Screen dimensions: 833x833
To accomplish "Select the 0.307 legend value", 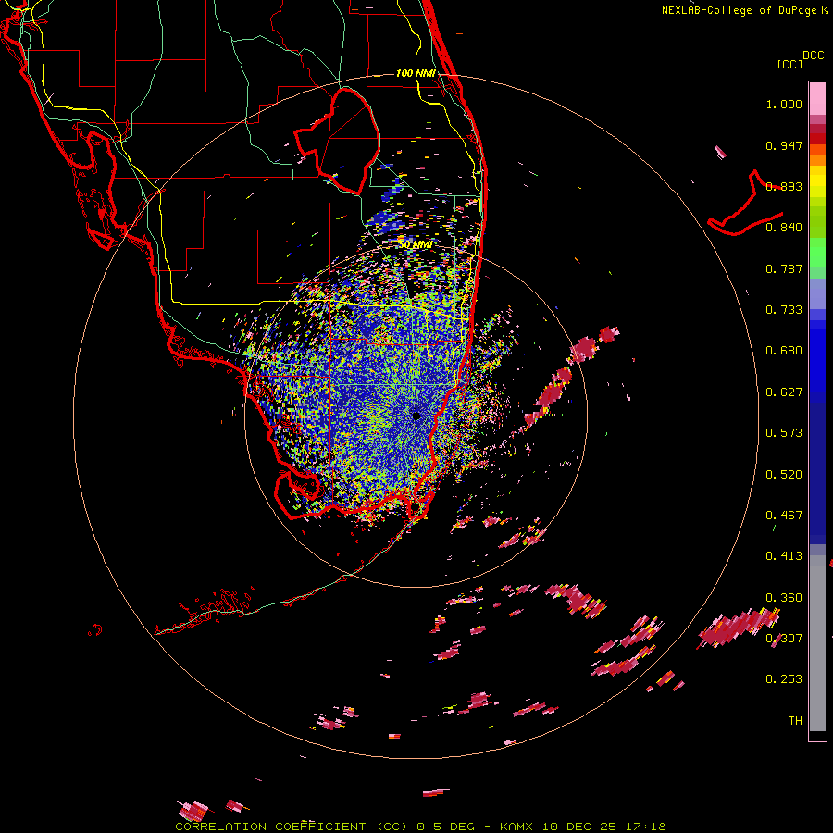I will [x=784, y=639].
